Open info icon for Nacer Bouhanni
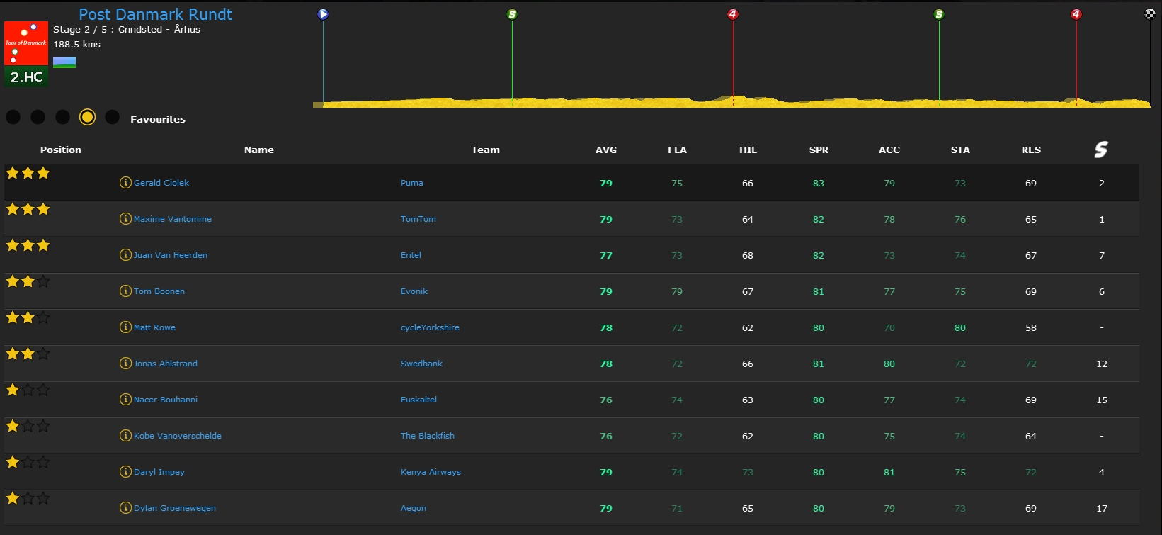The width and height of the screenshot is (1162, 535). pyautogui.click(x=125, y=400)
